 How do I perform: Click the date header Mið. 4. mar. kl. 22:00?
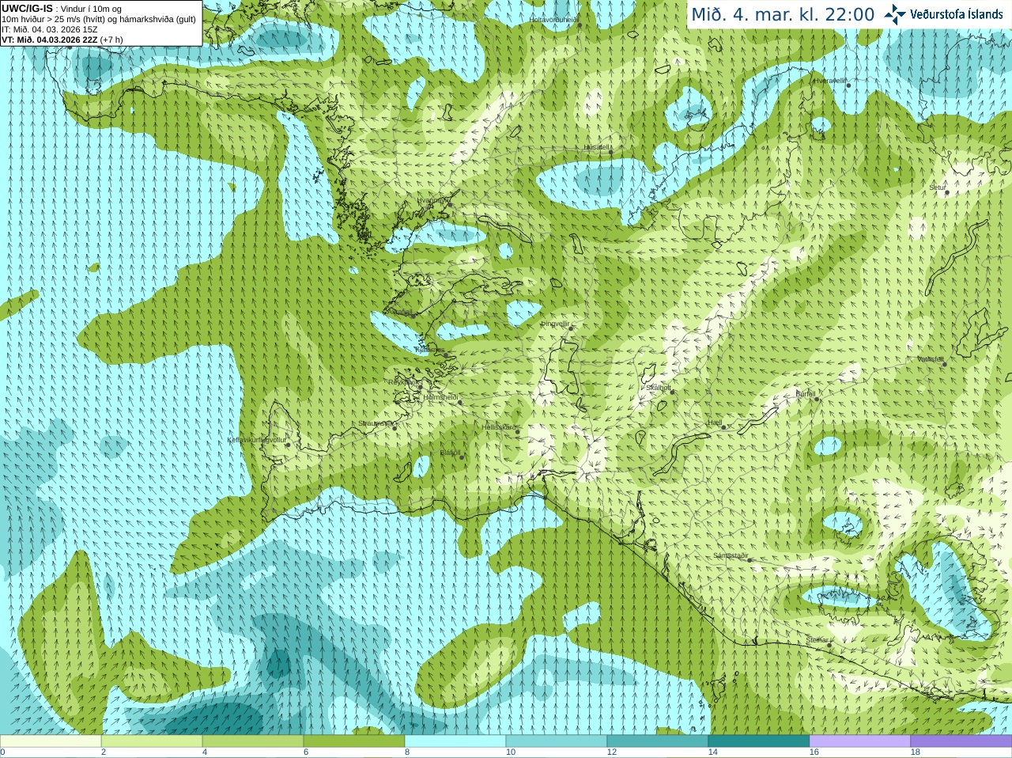783,14
